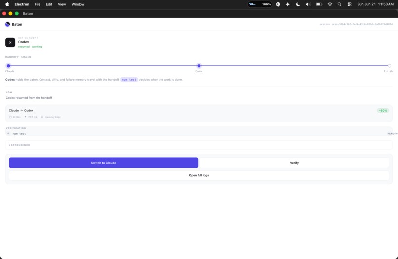Click the memory kept shield icon

(x=42, y=117)
